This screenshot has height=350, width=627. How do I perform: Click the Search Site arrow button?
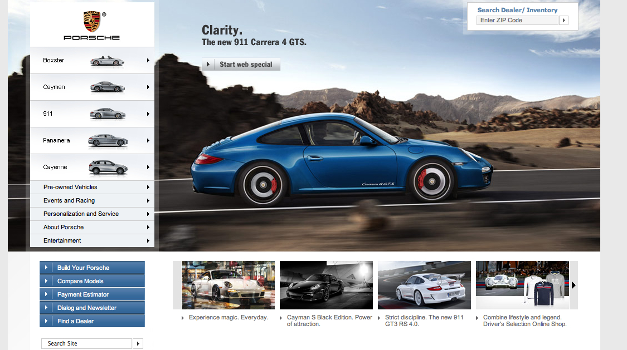pos(138,343)
